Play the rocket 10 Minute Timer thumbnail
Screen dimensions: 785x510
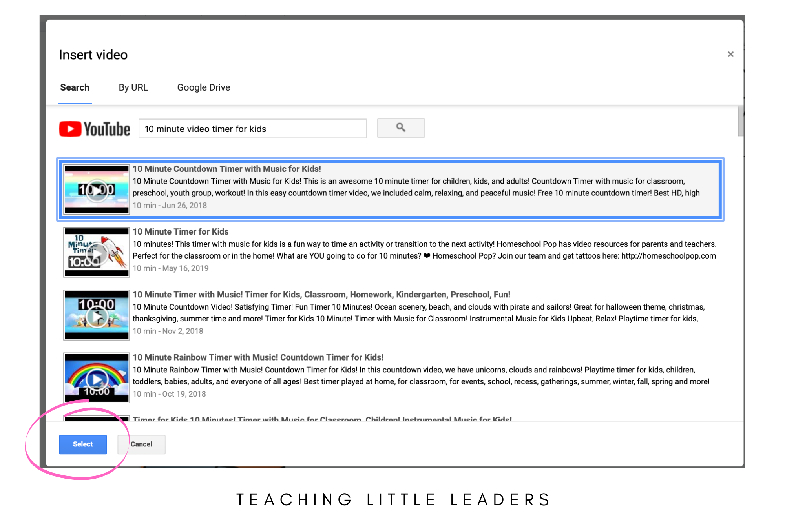pos(97,253)
